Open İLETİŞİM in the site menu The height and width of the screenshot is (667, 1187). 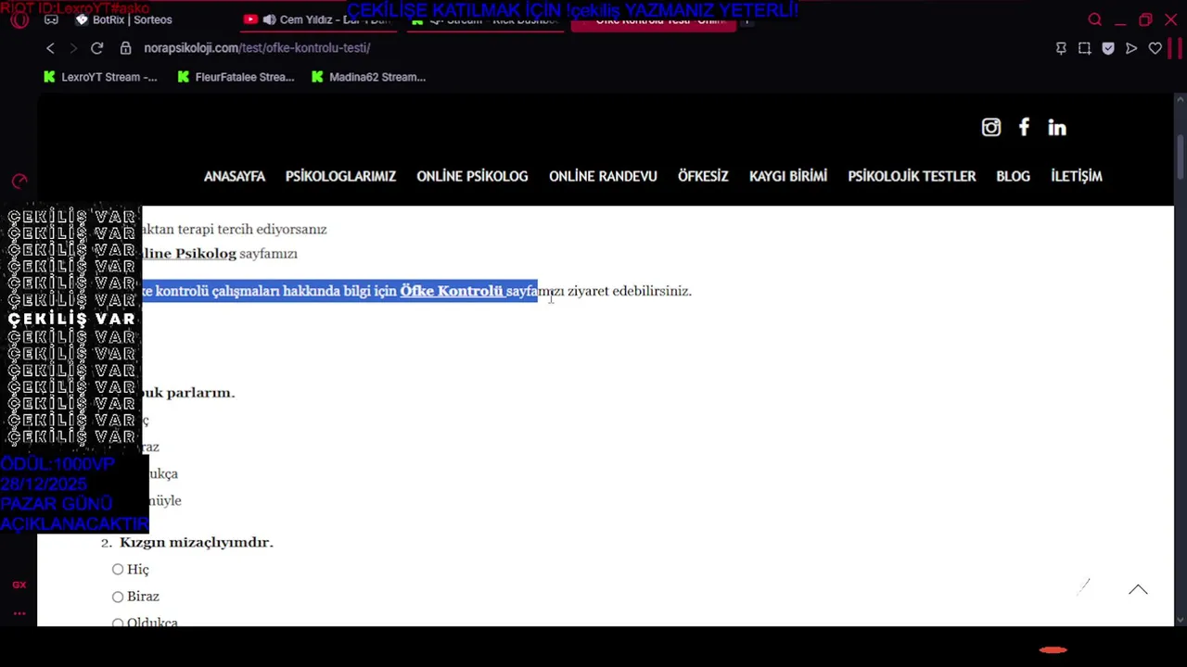(x=1077, y=176)
